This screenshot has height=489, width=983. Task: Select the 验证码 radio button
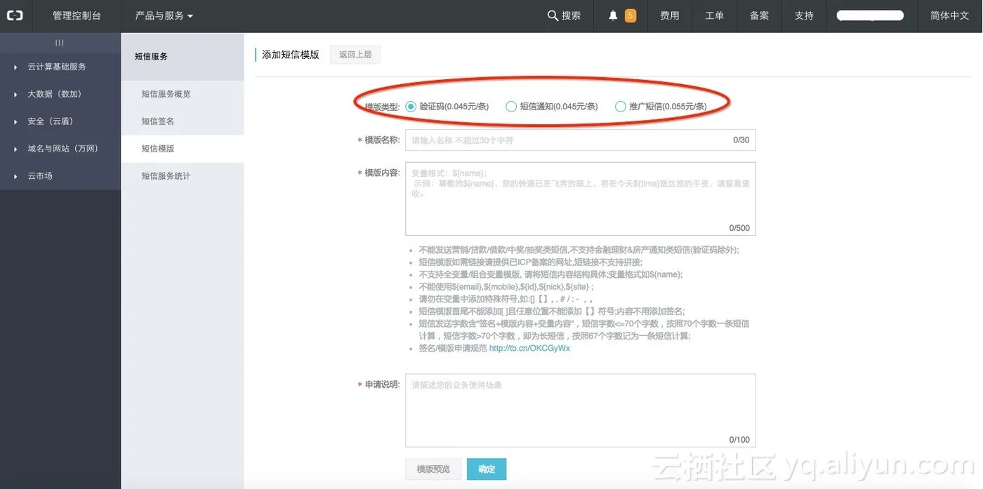tap(411, 107)
